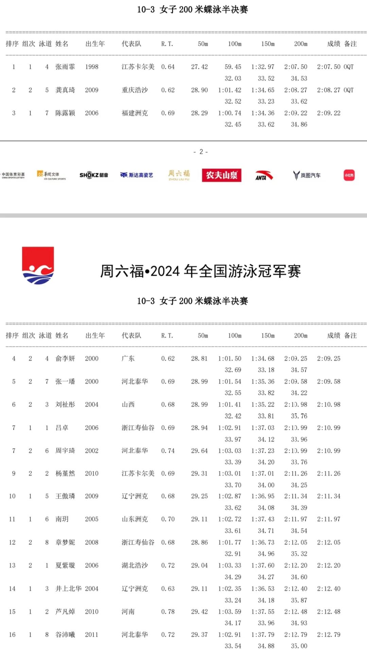The width and height of the screenshot is (367, 650).
Task: Select the swimmer name 夏紫璇
Action: [65, 565]
